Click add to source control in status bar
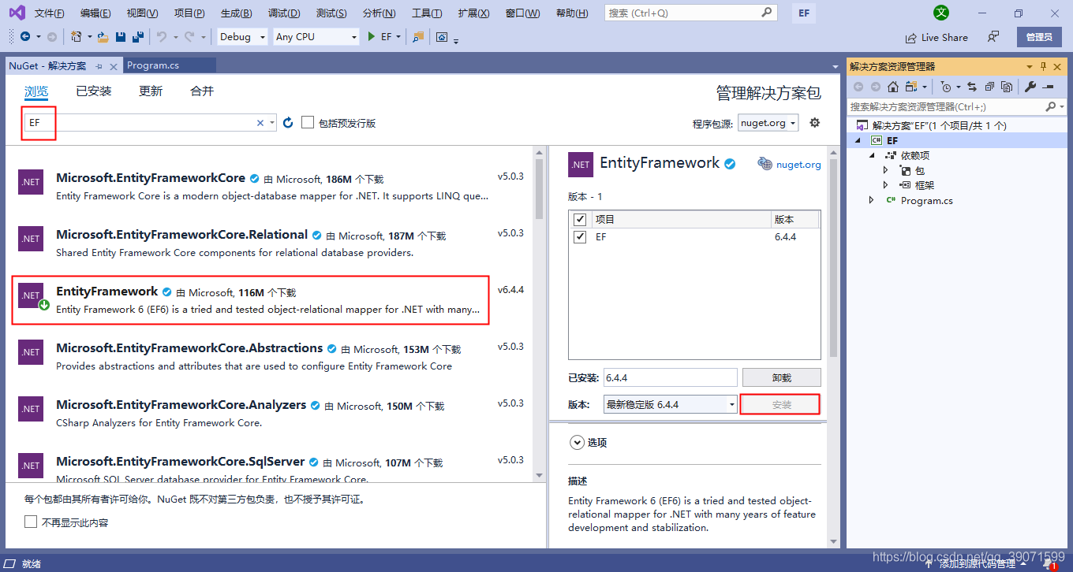 tap(977, 563)
